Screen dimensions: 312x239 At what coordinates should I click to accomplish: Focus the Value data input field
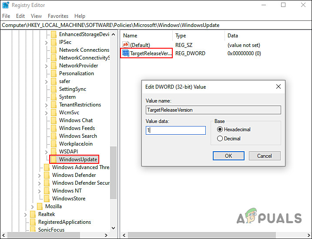176,130
